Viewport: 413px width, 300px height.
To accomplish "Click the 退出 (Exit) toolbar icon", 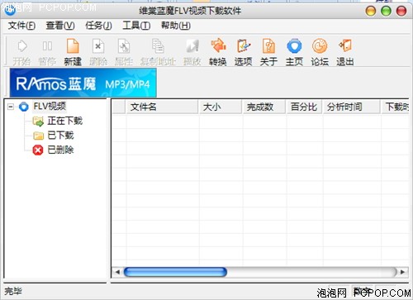I will tap(345, 45).
